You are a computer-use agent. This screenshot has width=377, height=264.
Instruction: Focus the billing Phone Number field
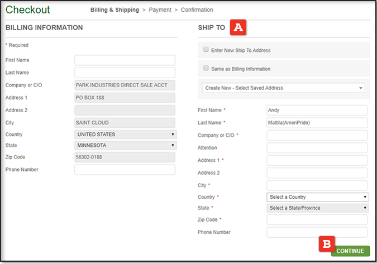(125, 170)
